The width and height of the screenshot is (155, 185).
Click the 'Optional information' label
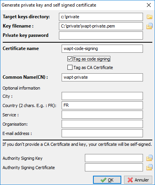coord(21,88)
